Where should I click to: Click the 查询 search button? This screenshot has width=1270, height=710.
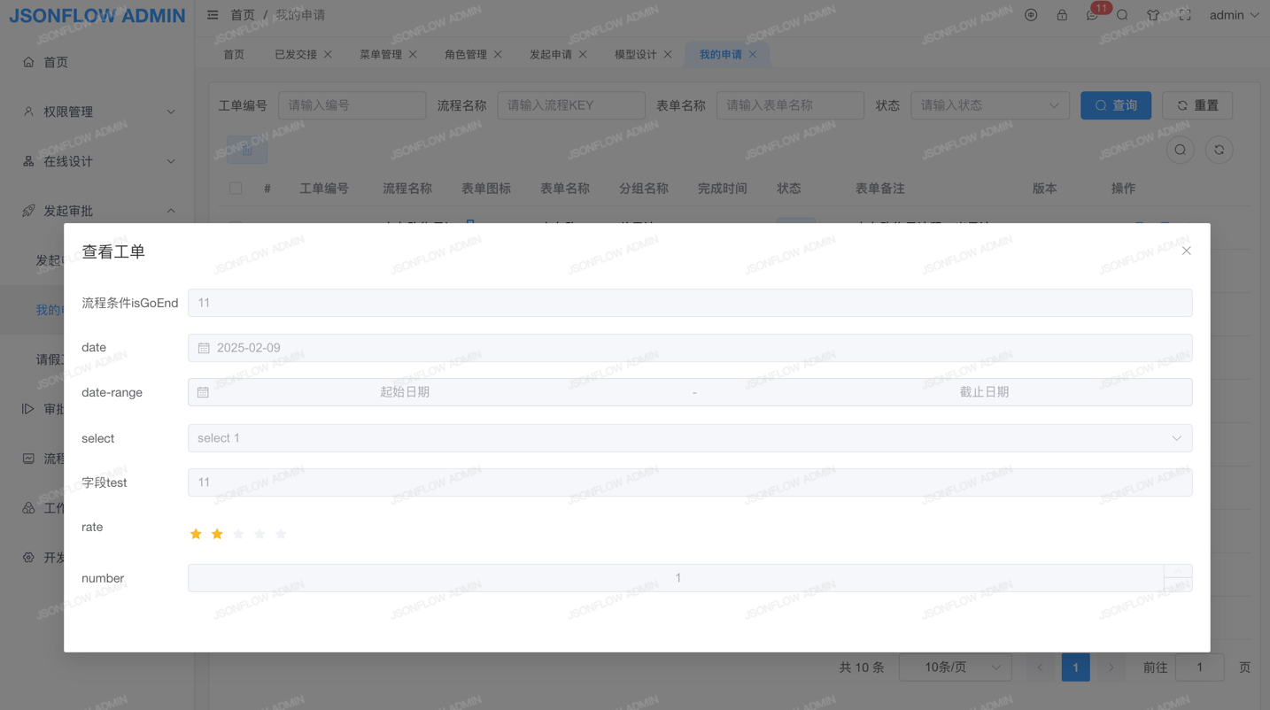pos(1115,105)
